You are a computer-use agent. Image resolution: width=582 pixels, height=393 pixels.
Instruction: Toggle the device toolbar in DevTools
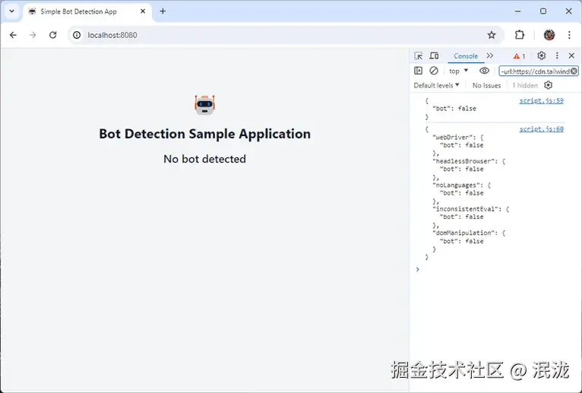coord(434,55)
